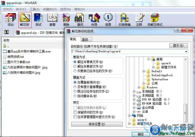This screenshot has height=137, width=195.
Task: Select 自动重命名 radio option
Action: (x=75, y=96)
